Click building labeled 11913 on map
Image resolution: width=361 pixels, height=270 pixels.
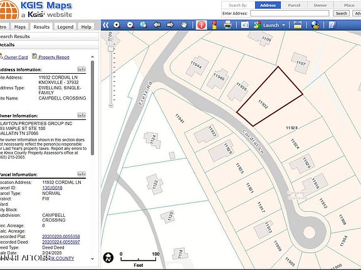[264, 229]
